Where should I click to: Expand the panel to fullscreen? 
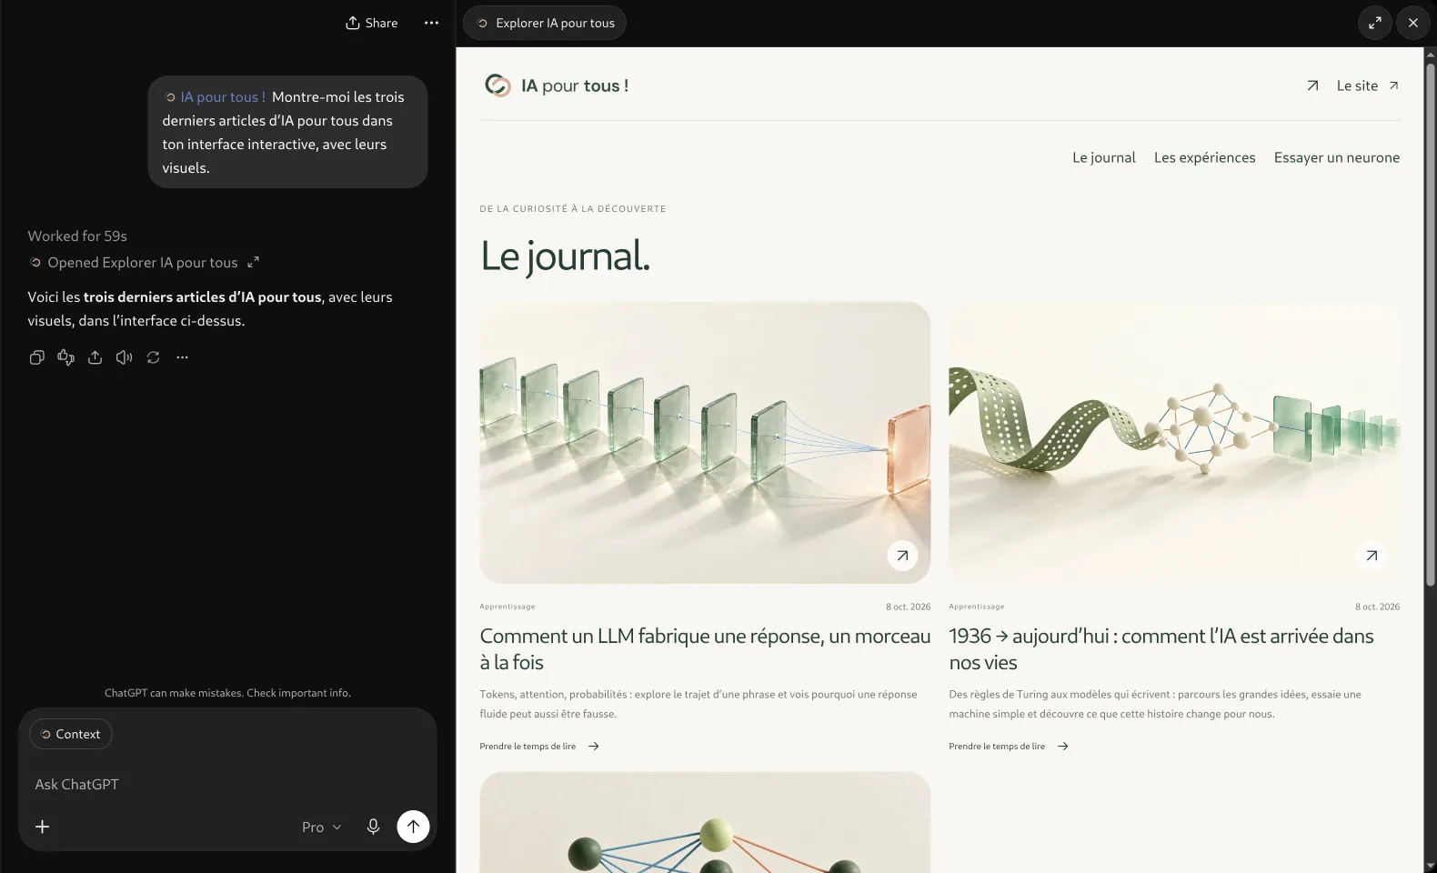point(1375,23)
